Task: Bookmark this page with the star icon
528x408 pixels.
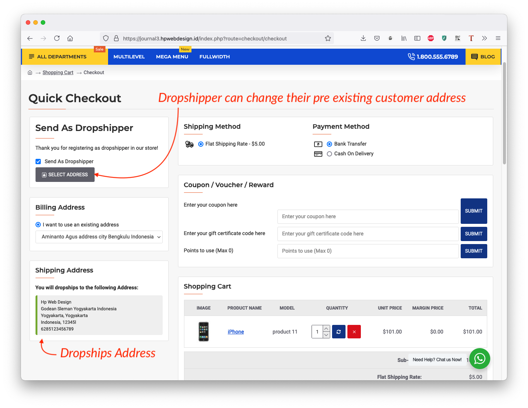Action: [x=328, y=38]
